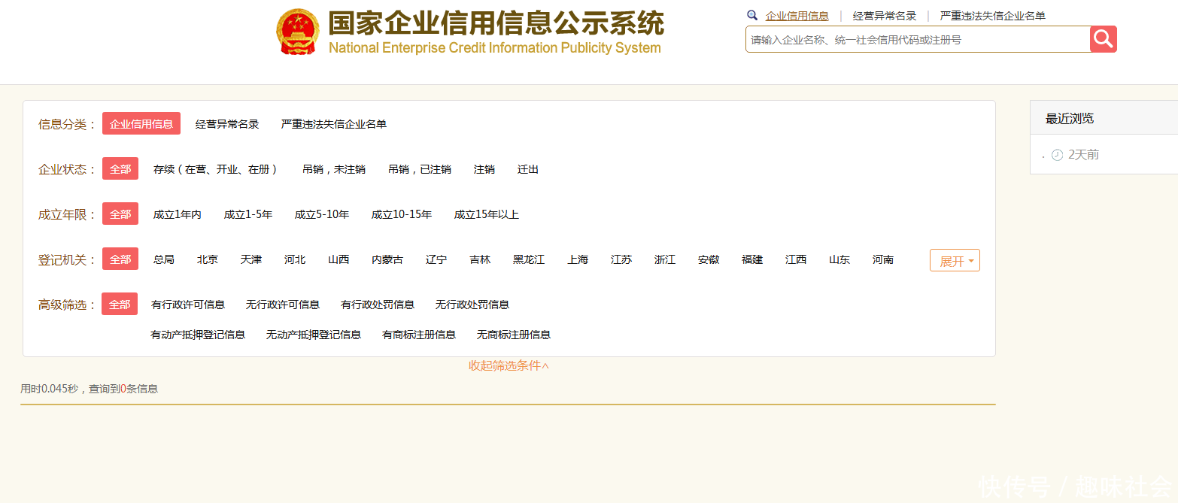Open the 2天前 recent browsing entry

pos(1083,155)
